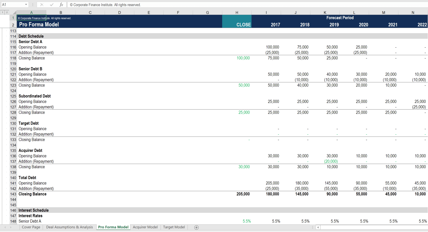Select column H header
This screenshot has height=232, width=428.
point(237,13)
